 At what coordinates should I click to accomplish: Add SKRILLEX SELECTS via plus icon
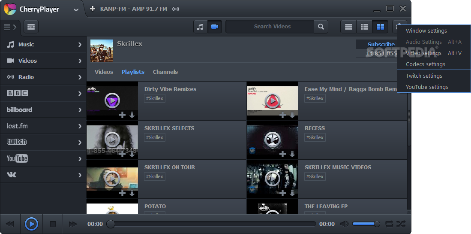[122, 154]
